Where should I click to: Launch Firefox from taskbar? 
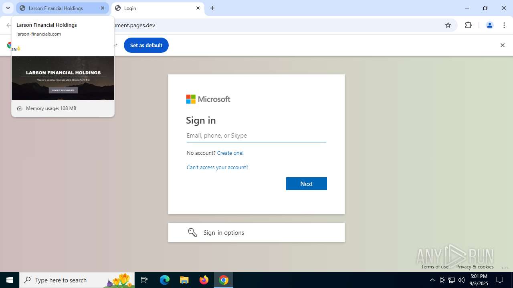pyautogui.click(x=204, y=280)
